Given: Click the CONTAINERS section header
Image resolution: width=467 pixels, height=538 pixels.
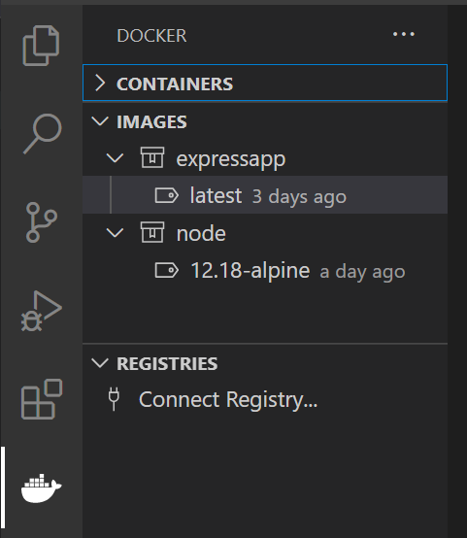Looking at the screenshot, I should pos(265,83).
